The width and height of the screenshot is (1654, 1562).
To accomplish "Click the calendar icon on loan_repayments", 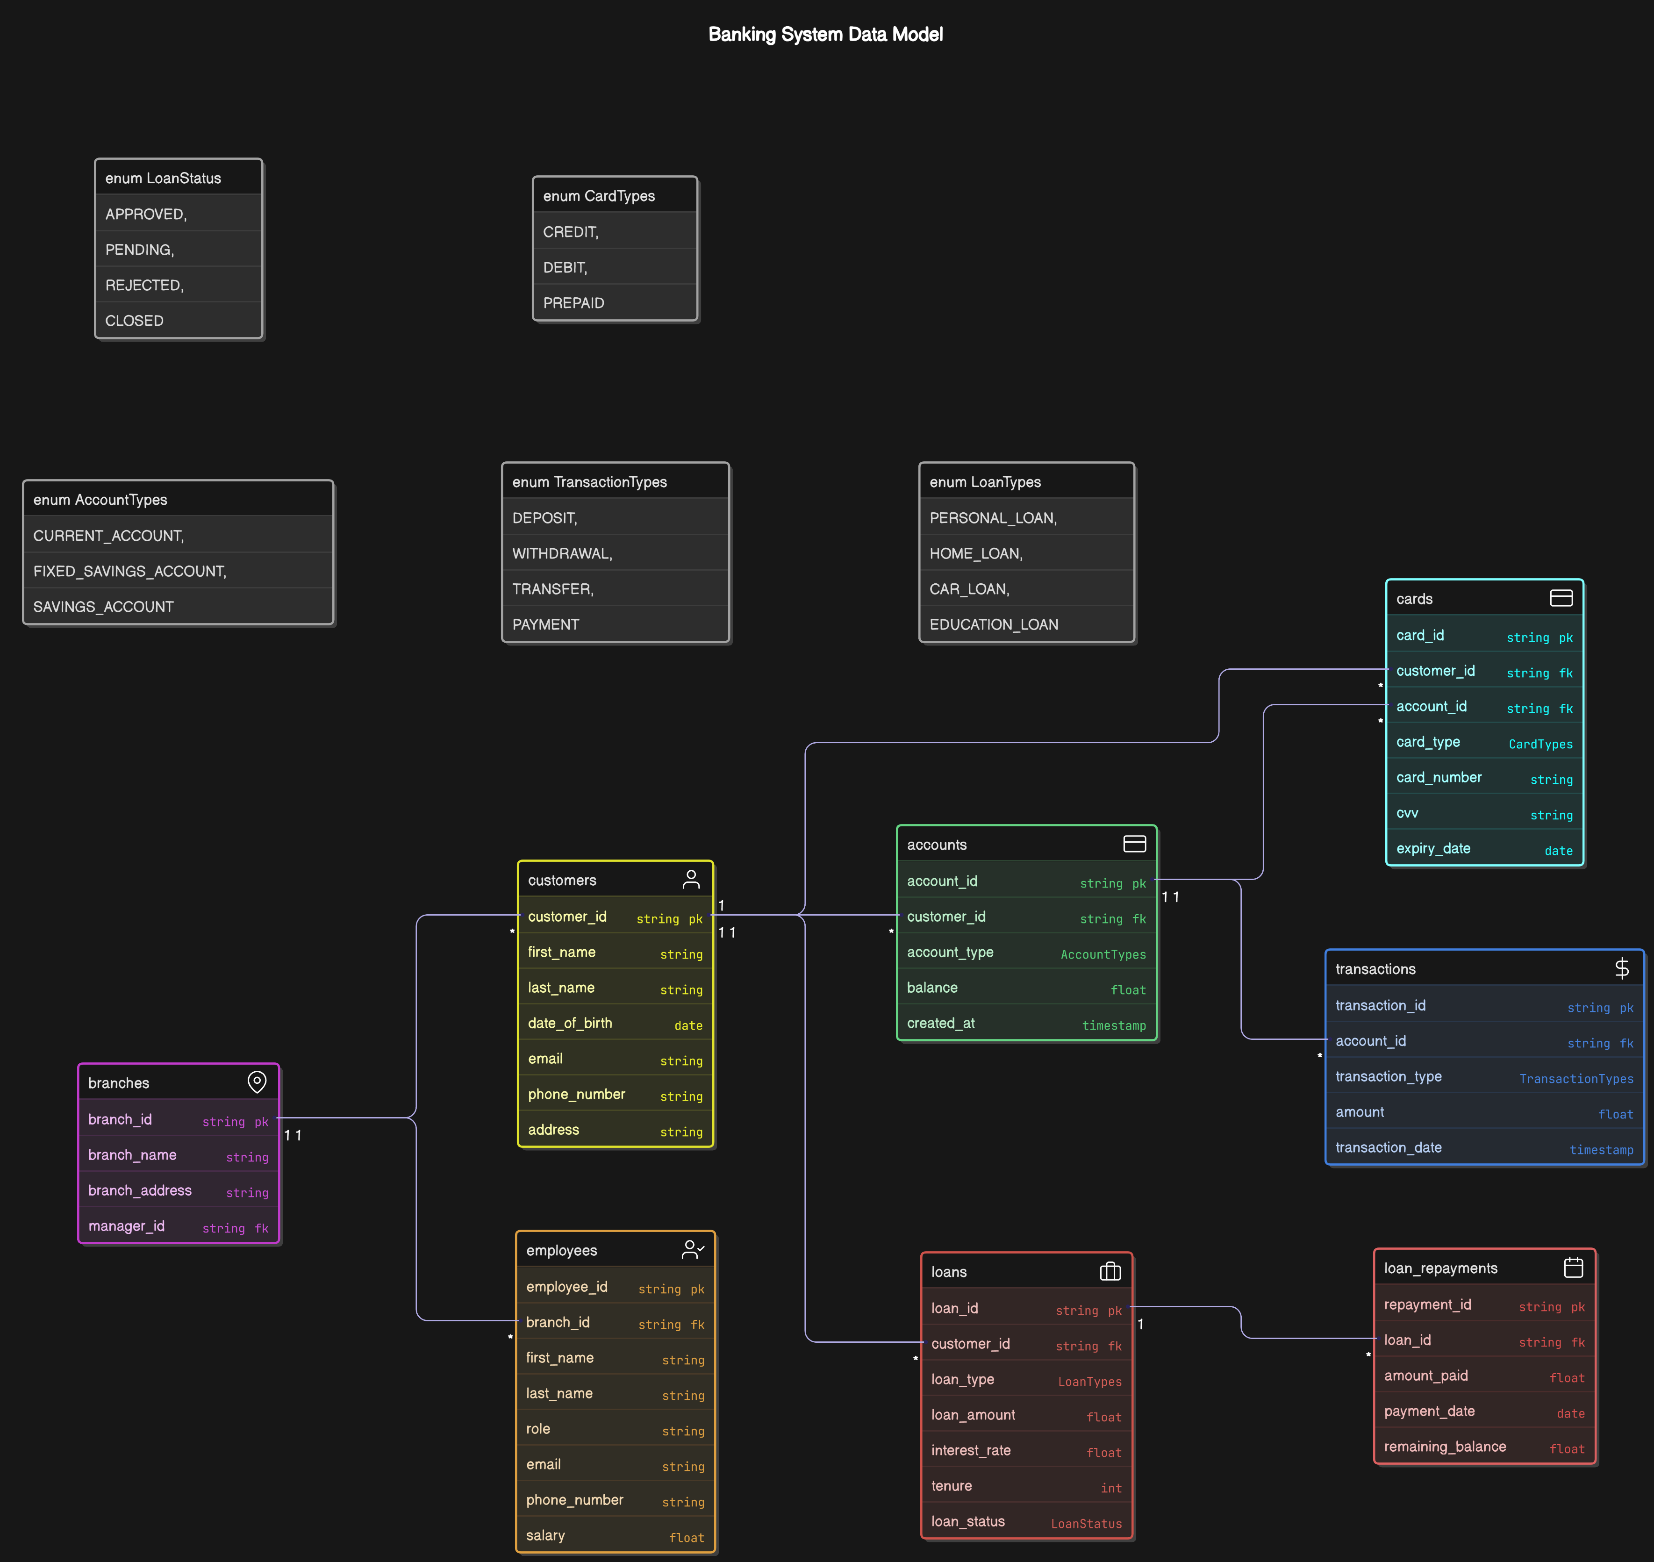I will 1572,1267.
